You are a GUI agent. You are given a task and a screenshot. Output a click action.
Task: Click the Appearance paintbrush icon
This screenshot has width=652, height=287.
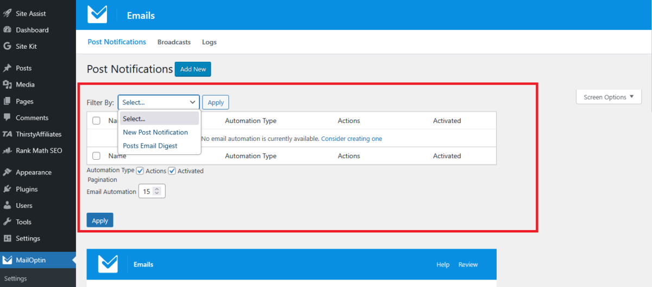tap(7, 172)
